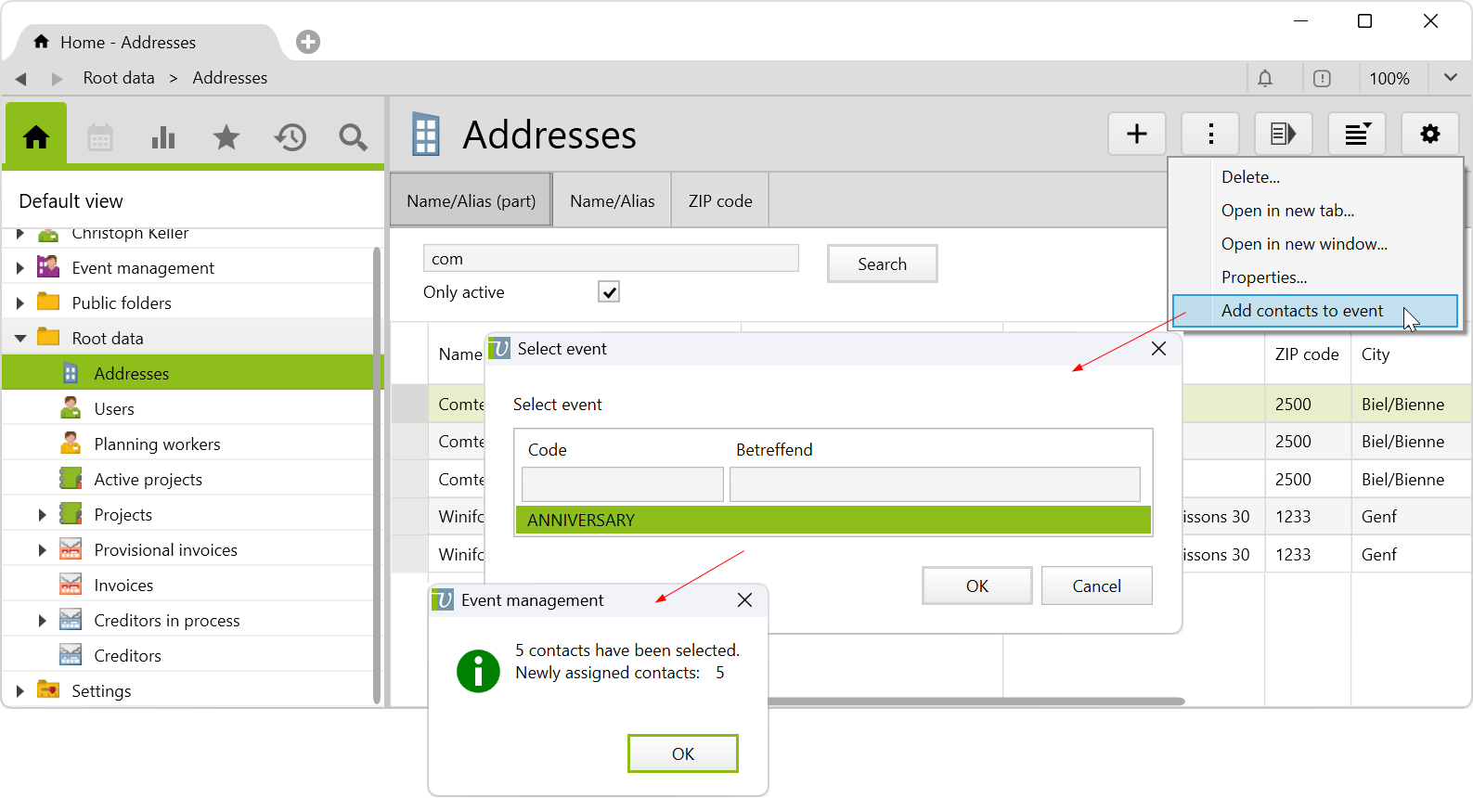This screenshot has width=1473, height=798.
Task: Confirm the Event management message with OK
Action: [x=682, y=753]
